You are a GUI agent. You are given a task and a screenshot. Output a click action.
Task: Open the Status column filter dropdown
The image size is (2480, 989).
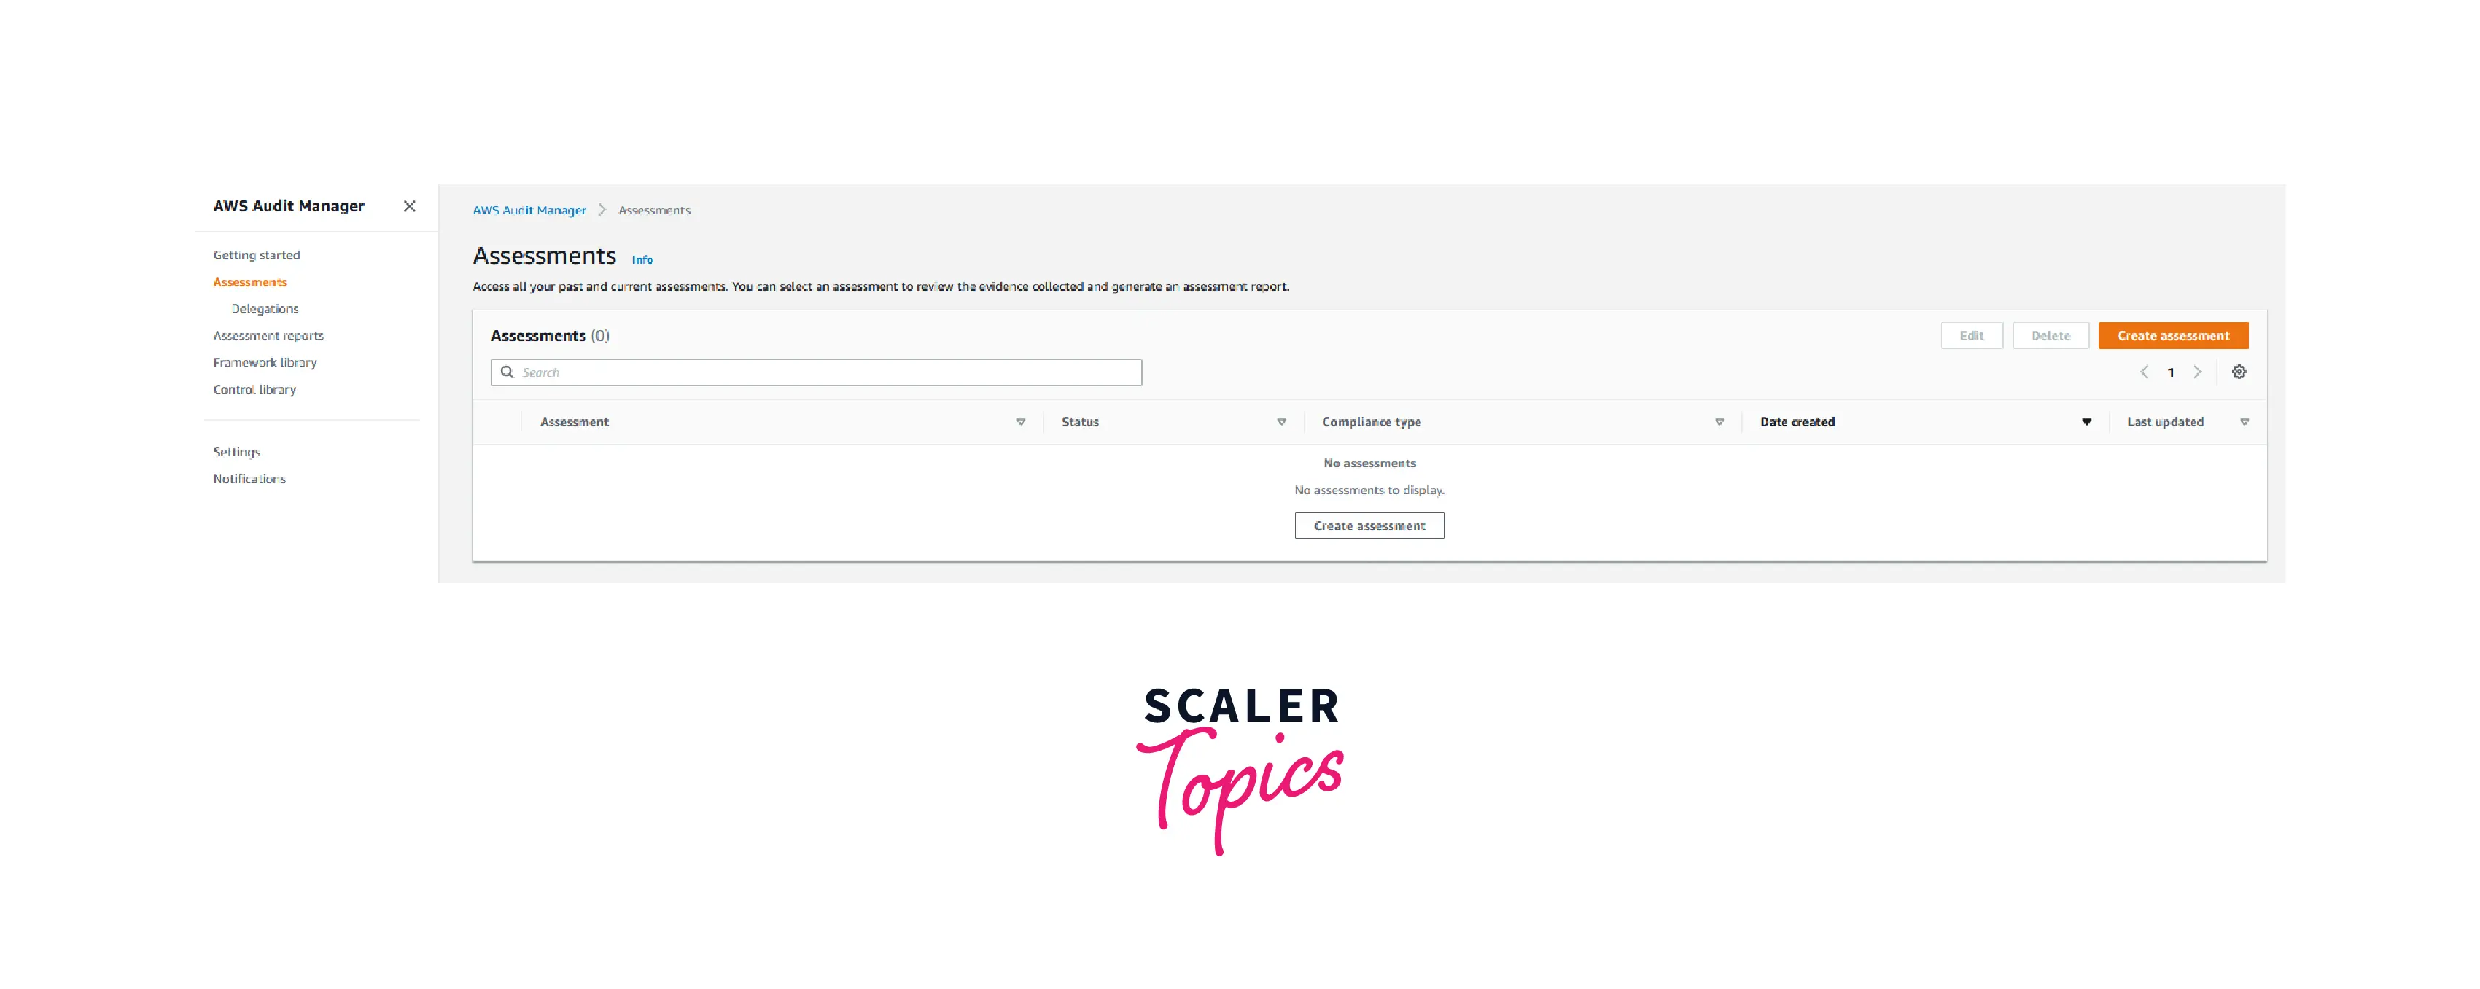click(1281, 422)
